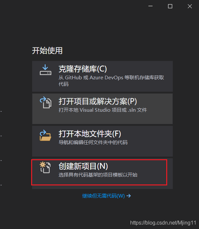Close the Visual Studio start window
Screen dimensions: 199x229
coord(190,6)
